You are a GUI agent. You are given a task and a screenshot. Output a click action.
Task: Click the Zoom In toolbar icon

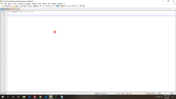pos(40,6)
